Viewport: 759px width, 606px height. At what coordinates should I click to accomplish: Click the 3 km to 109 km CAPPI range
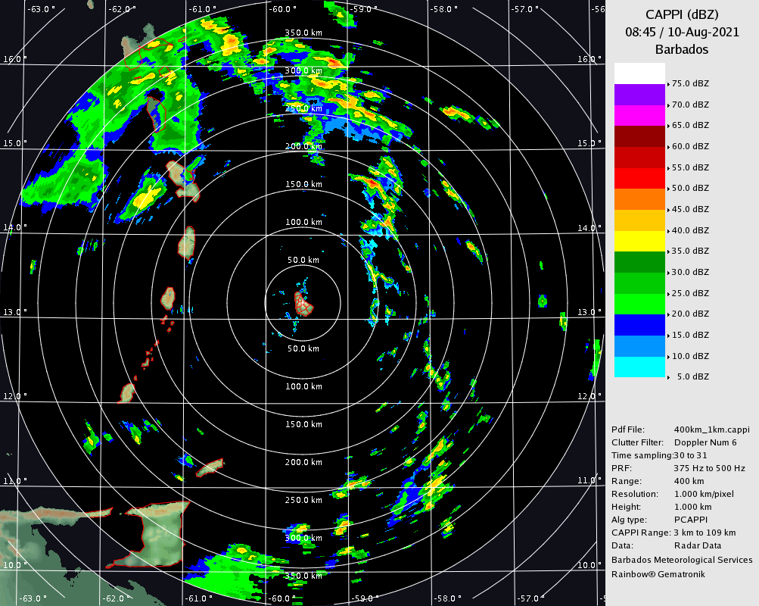(x=705, y=533)
